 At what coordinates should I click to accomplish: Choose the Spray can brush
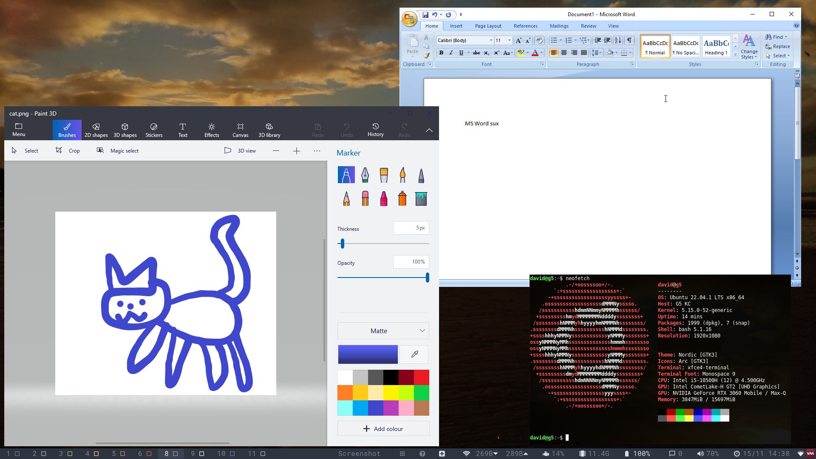coord(402,198)
